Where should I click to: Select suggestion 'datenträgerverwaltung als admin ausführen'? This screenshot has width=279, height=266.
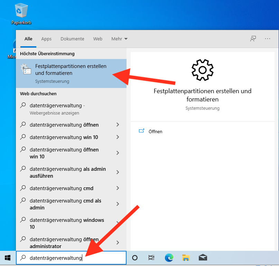pyautogui.click(x=71, y=172)
